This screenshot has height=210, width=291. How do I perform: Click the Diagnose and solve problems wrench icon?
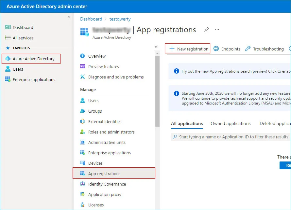(82, 77)
